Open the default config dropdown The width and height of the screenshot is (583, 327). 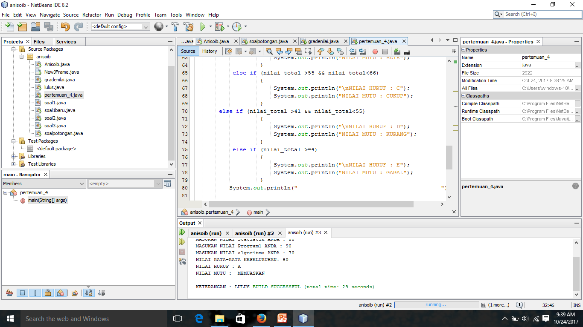pos(120,26)
